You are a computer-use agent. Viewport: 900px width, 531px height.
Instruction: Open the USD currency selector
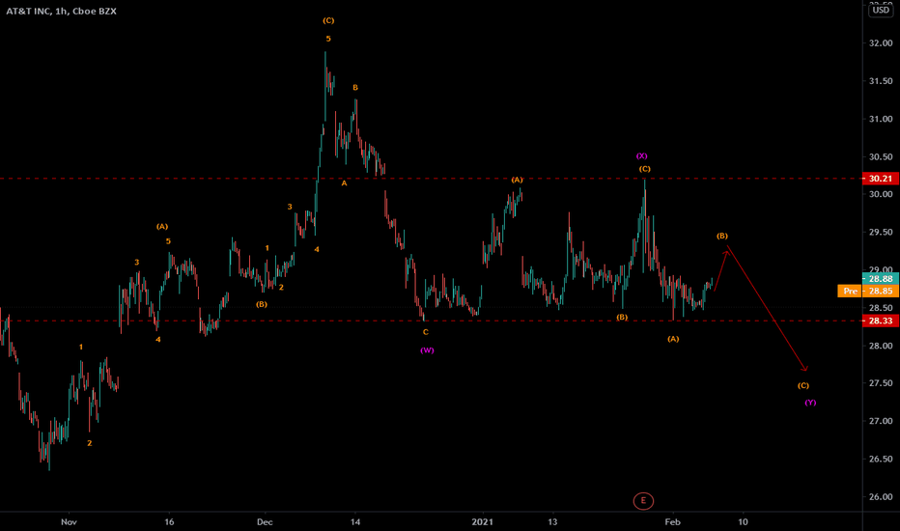coord(881,11)
